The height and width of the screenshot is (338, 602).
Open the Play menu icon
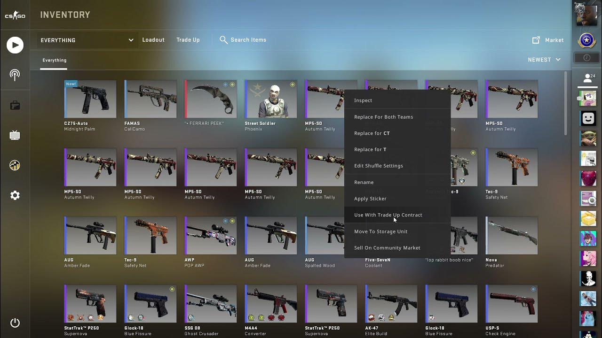(x=15, y=45)
